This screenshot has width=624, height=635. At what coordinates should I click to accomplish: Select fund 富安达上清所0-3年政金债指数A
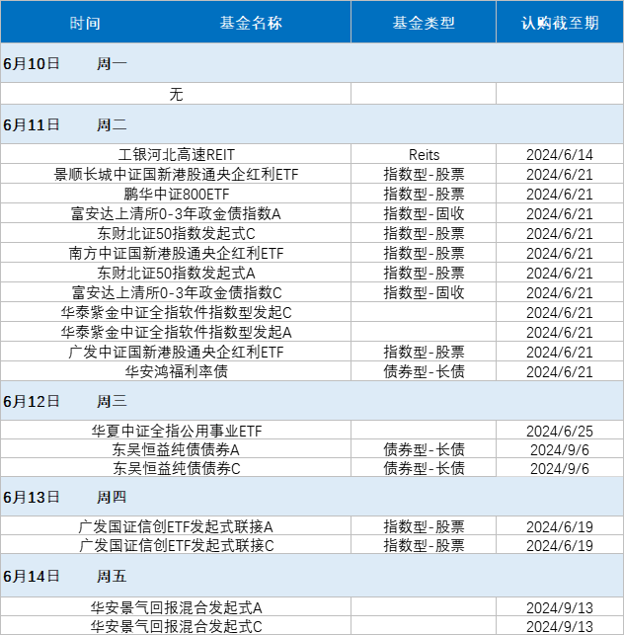tap(176, 213)
